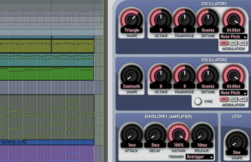Click the Oscillator1 Octave knob

[161, 19]
